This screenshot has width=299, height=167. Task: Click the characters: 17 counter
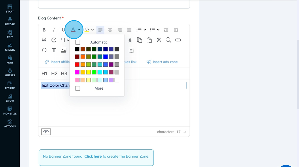pos(169,132)
